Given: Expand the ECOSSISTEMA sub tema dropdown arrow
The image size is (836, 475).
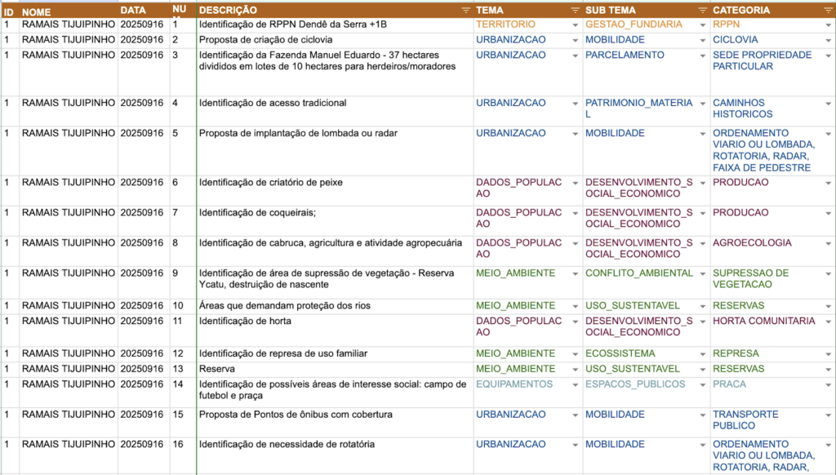Looking at the screenshot, I should (x=702, y=354).
